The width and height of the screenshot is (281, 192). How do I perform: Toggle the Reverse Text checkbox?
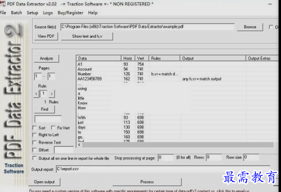[34, 142]
